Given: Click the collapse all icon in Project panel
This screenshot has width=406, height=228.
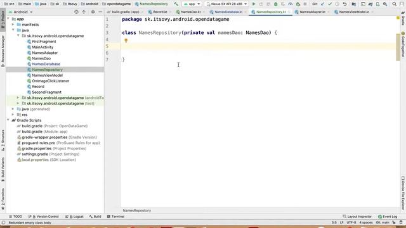Looking at the screenshot, I should click(x=84, y=12).
